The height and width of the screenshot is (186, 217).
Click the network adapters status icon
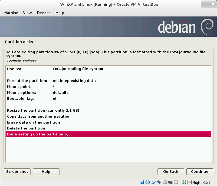click(x=159, y=182)
